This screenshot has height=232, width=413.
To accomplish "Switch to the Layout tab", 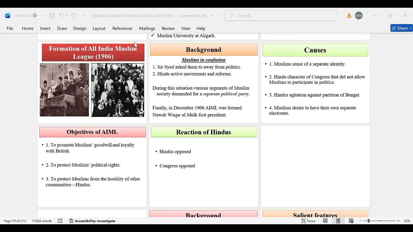I will 99,28.
